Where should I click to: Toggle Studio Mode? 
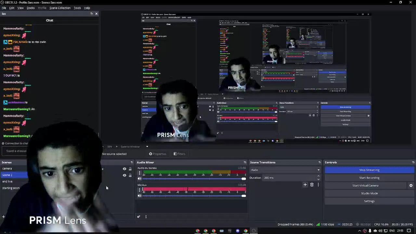click(x=369, y=193)
